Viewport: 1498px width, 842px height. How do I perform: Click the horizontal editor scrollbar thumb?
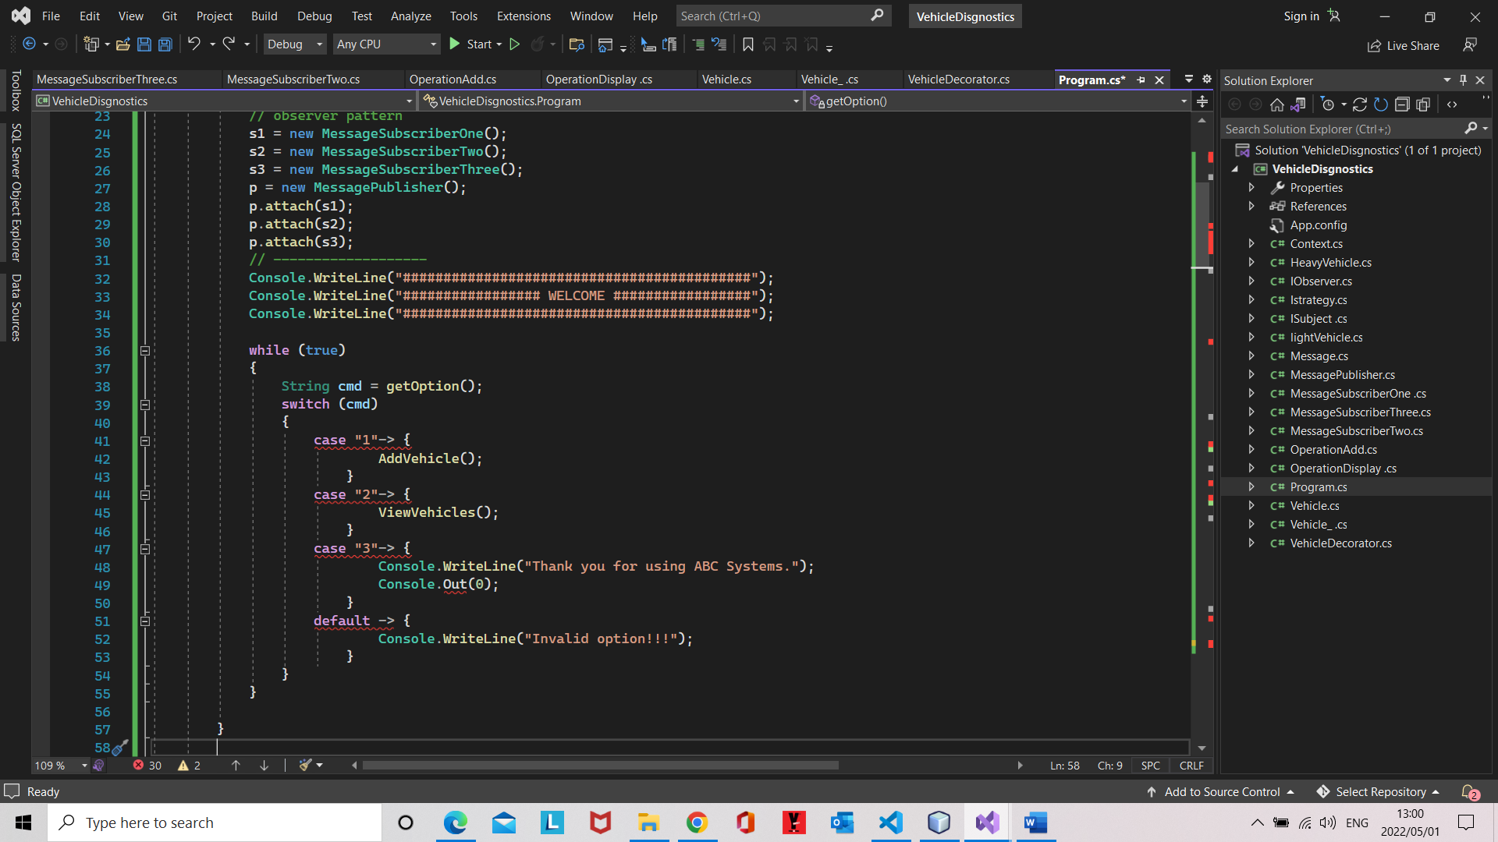click(x=599, y=766)
